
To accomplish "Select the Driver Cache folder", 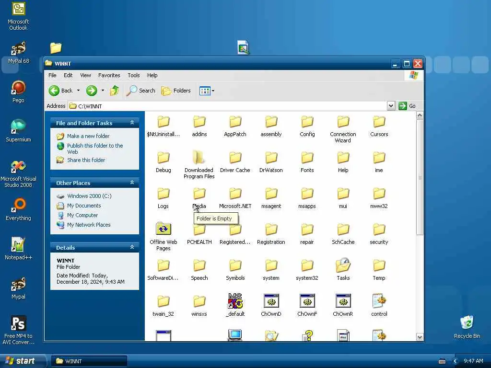I will 235,162.
